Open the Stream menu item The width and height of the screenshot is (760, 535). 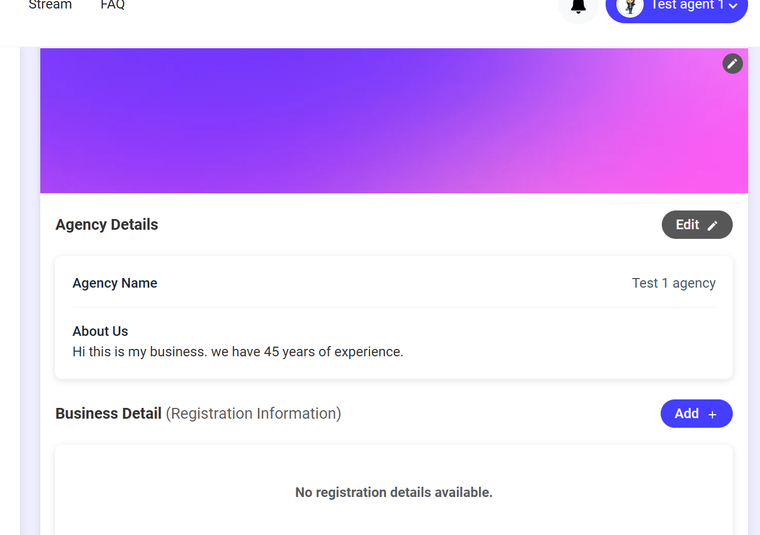[x=50, y=6]
